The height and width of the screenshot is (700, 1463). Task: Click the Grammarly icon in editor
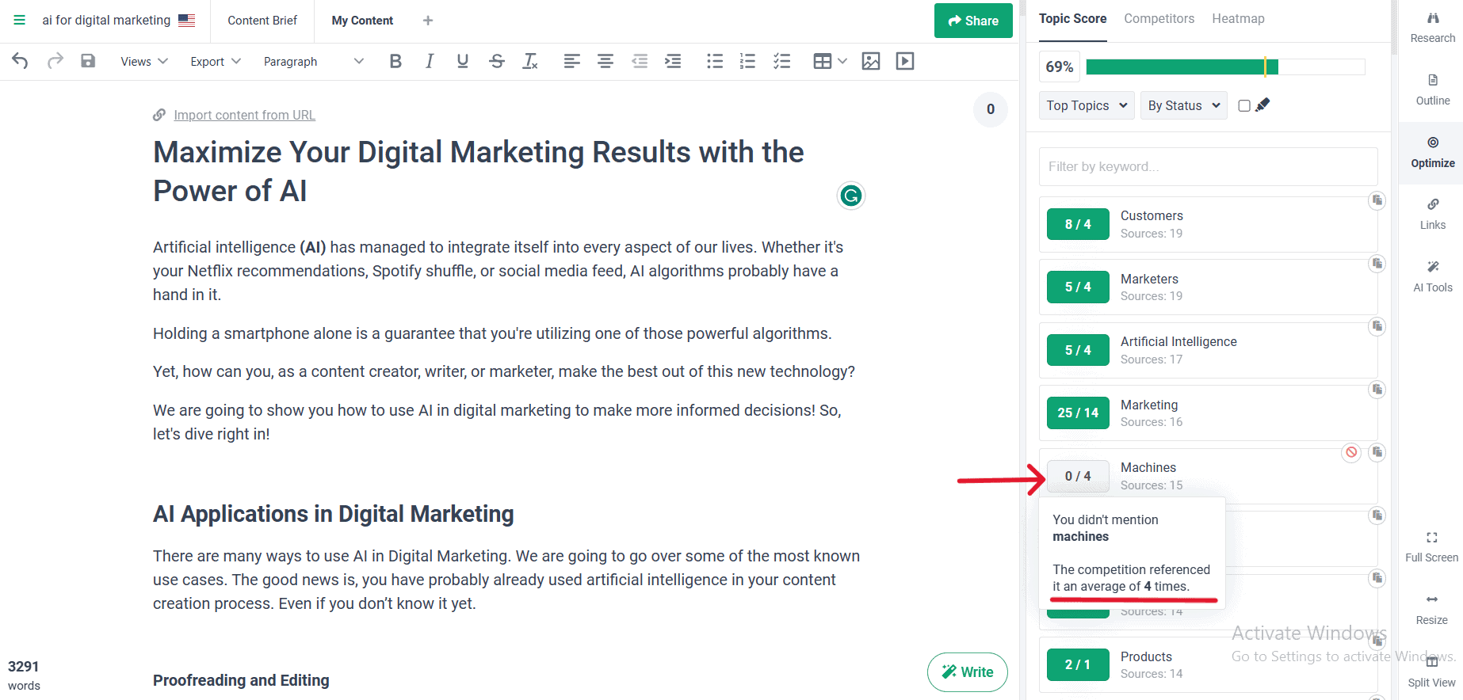851,196
